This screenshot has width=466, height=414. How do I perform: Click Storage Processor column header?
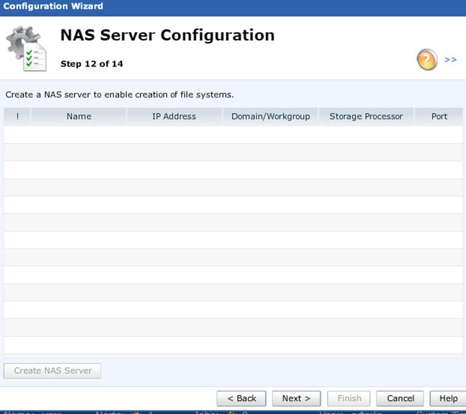click(366, 116)
